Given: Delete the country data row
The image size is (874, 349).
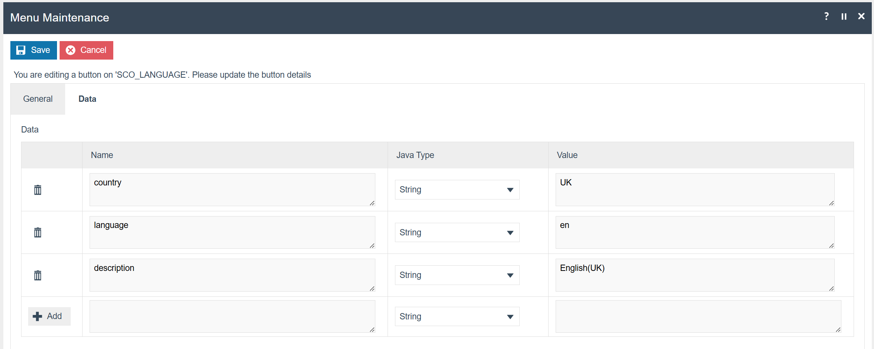Looking at the screenshot, I should tap(38, 190).
